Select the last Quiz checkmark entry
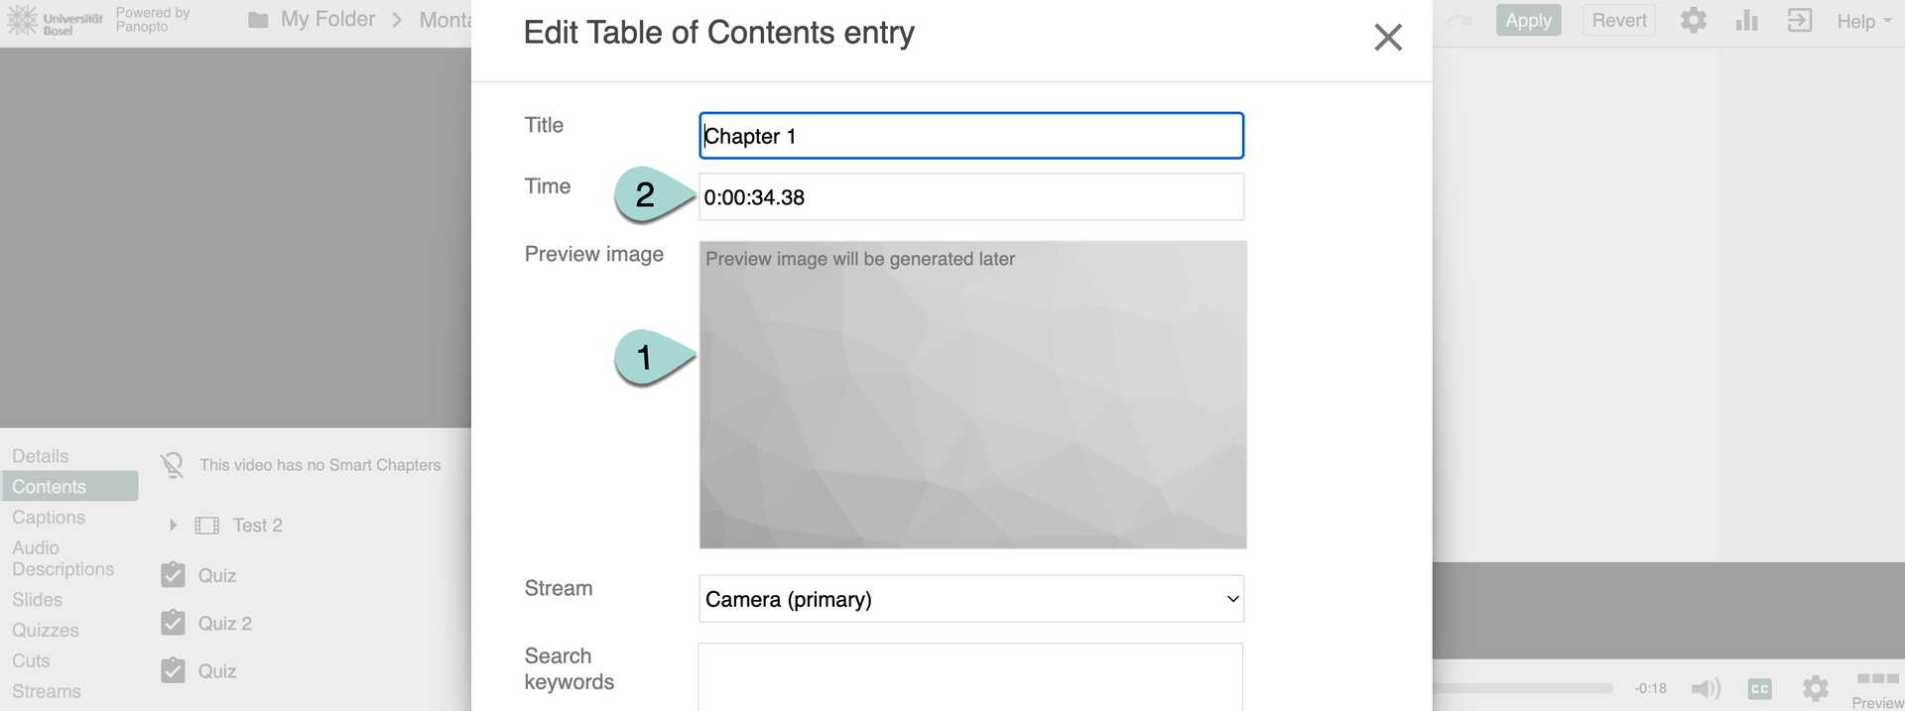The image size is (1905, 711). pyautogui.click(x=173, y=671)
